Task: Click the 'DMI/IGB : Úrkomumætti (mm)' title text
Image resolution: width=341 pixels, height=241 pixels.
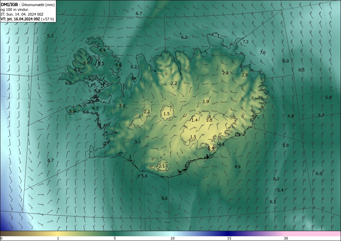Action: point(28,5)
